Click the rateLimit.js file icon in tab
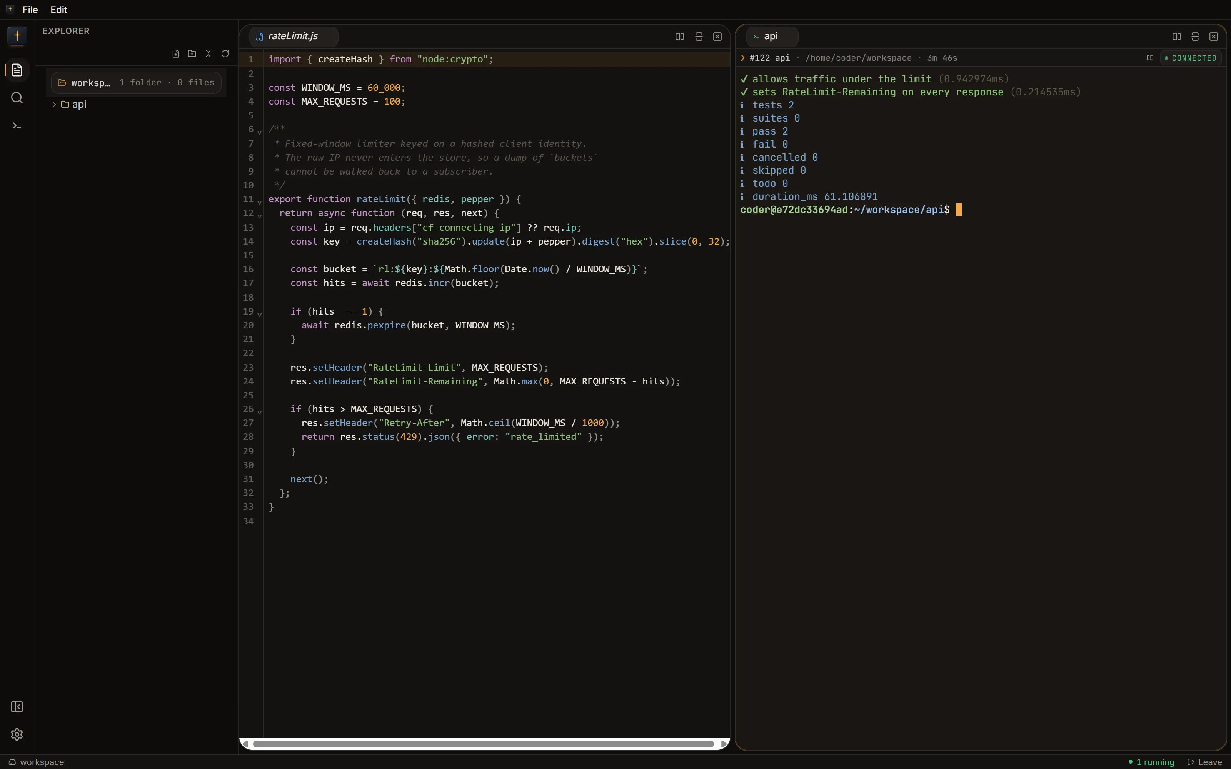The height and width of the screenshot is (769, 1231). coord(259,37)
